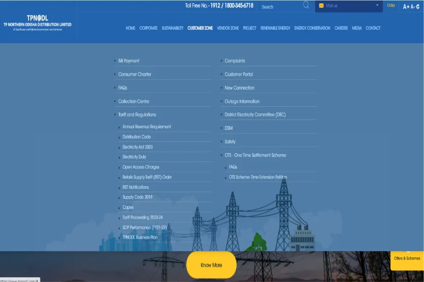
Task: Open the Customer Zone menu
Action: 200,28
